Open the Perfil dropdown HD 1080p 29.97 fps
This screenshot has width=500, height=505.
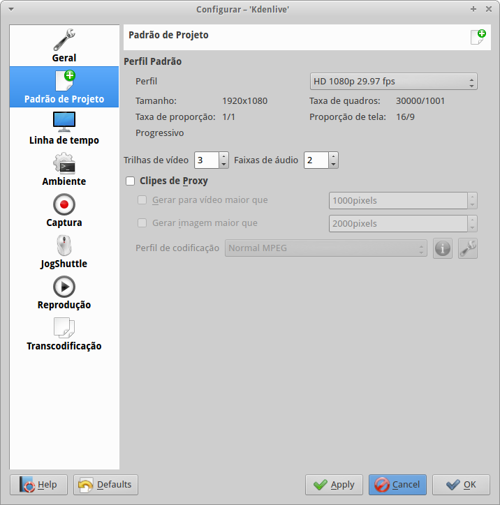coord(393,82)
